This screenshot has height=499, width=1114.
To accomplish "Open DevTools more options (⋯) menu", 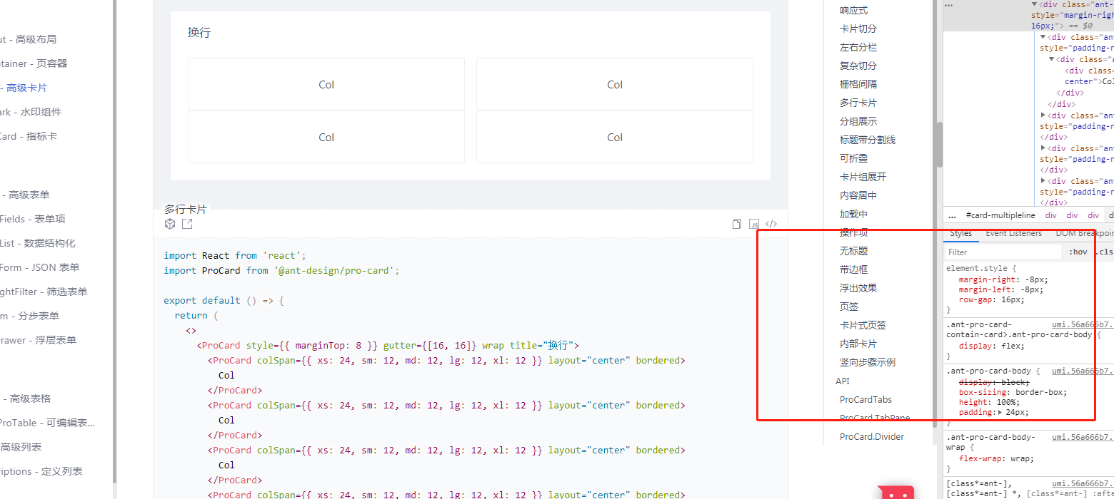I will (948, 5).
